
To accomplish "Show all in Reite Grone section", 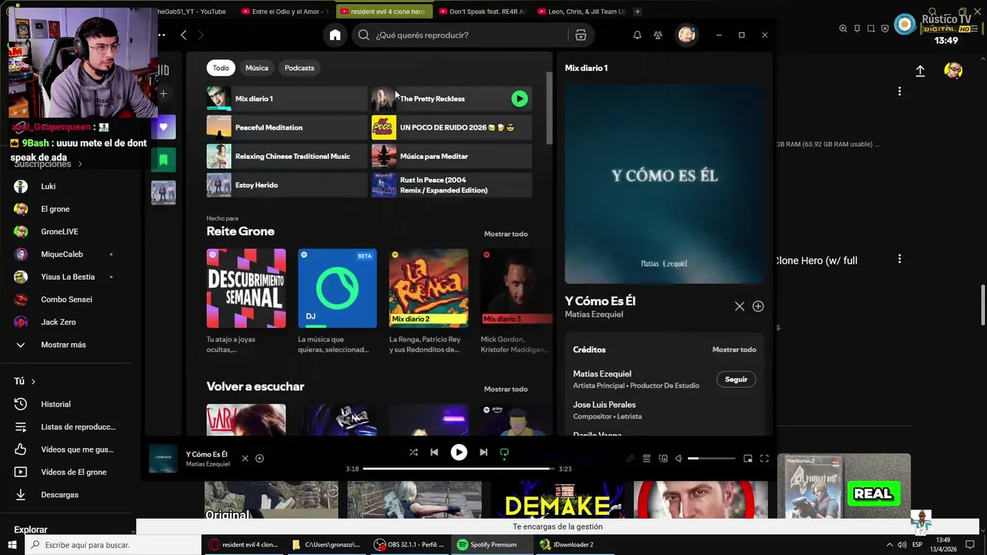I will (x=506, y=234).
